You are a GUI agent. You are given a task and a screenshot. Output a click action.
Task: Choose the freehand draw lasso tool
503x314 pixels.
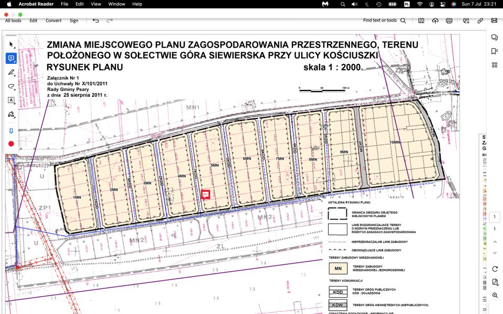12,86
